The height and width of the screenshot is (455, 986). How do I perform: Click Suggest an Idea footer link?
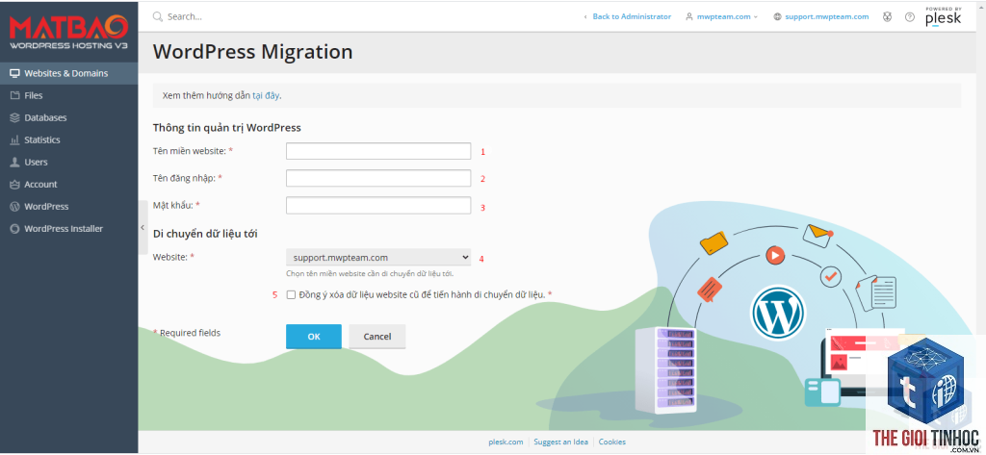(561, 442)
